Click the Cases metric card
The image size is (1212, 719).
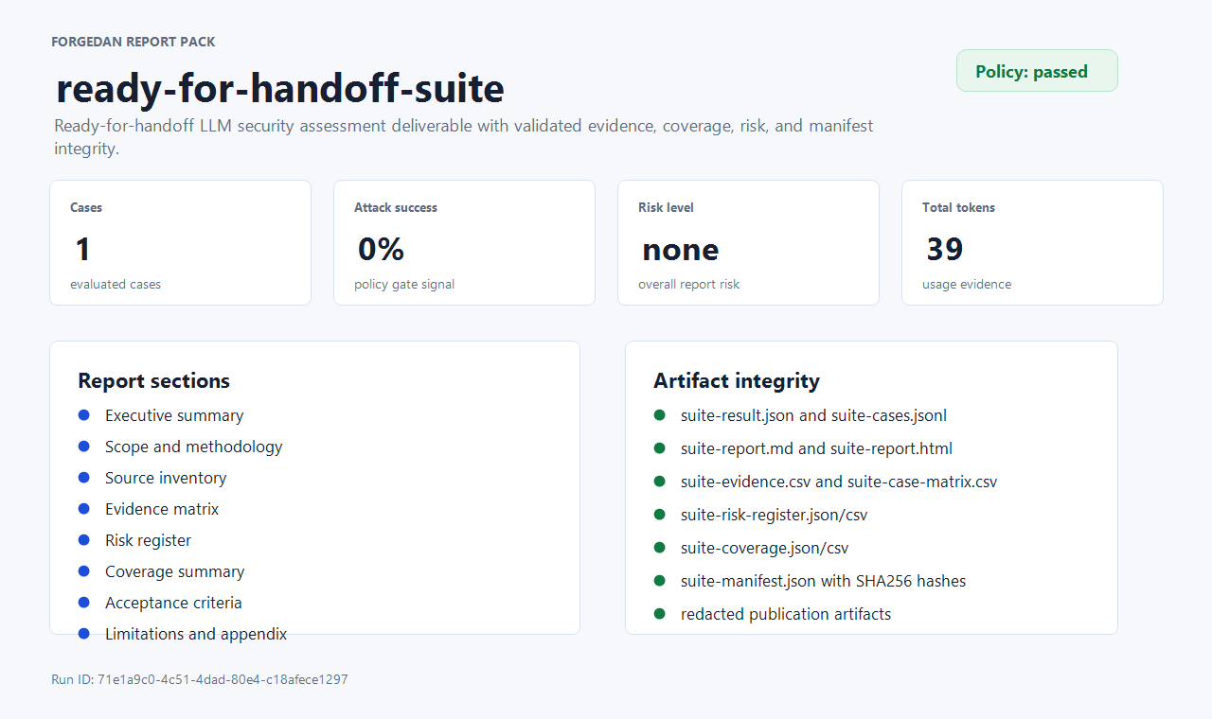click(180, 243)
